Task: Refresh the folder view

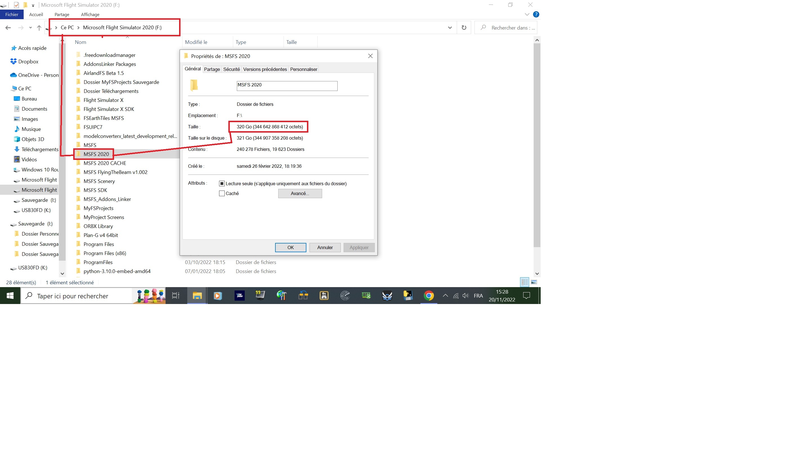Action: tap(464, 28)
